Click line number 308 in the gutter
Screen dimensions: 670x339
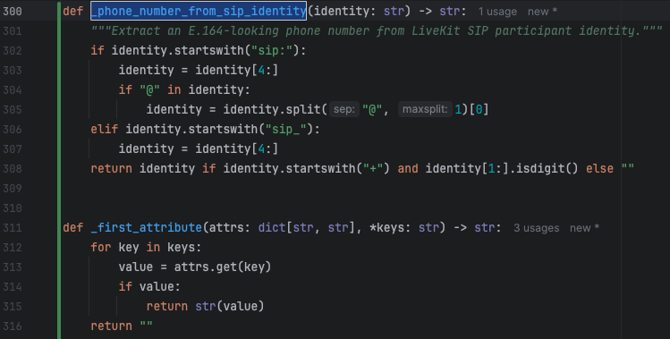(13, 168)
